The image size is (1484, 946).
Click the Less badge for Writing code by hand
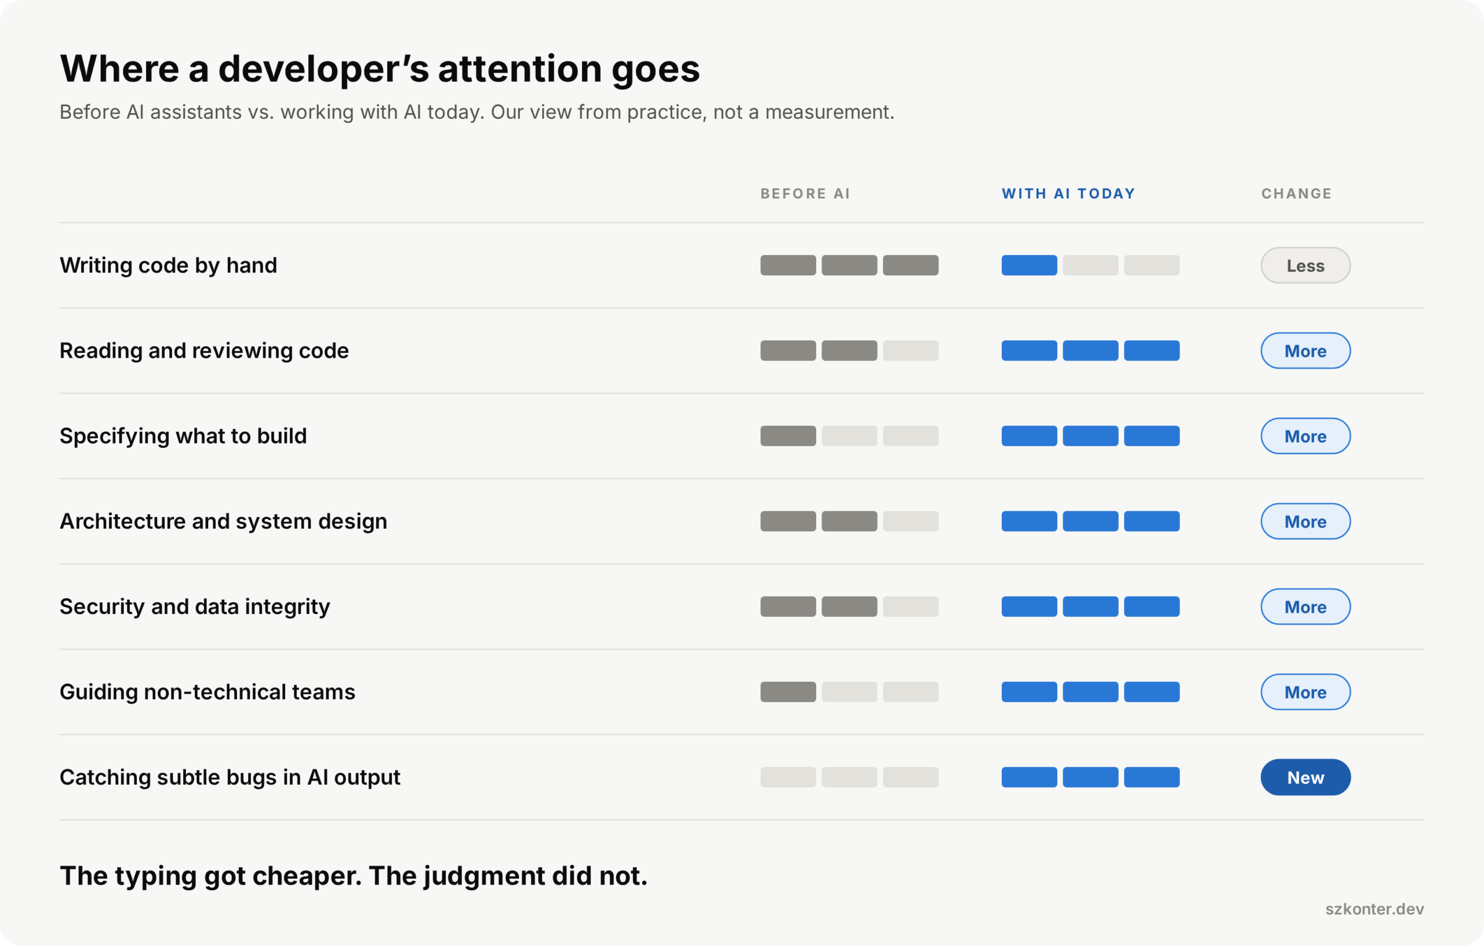coord(1305,265)
